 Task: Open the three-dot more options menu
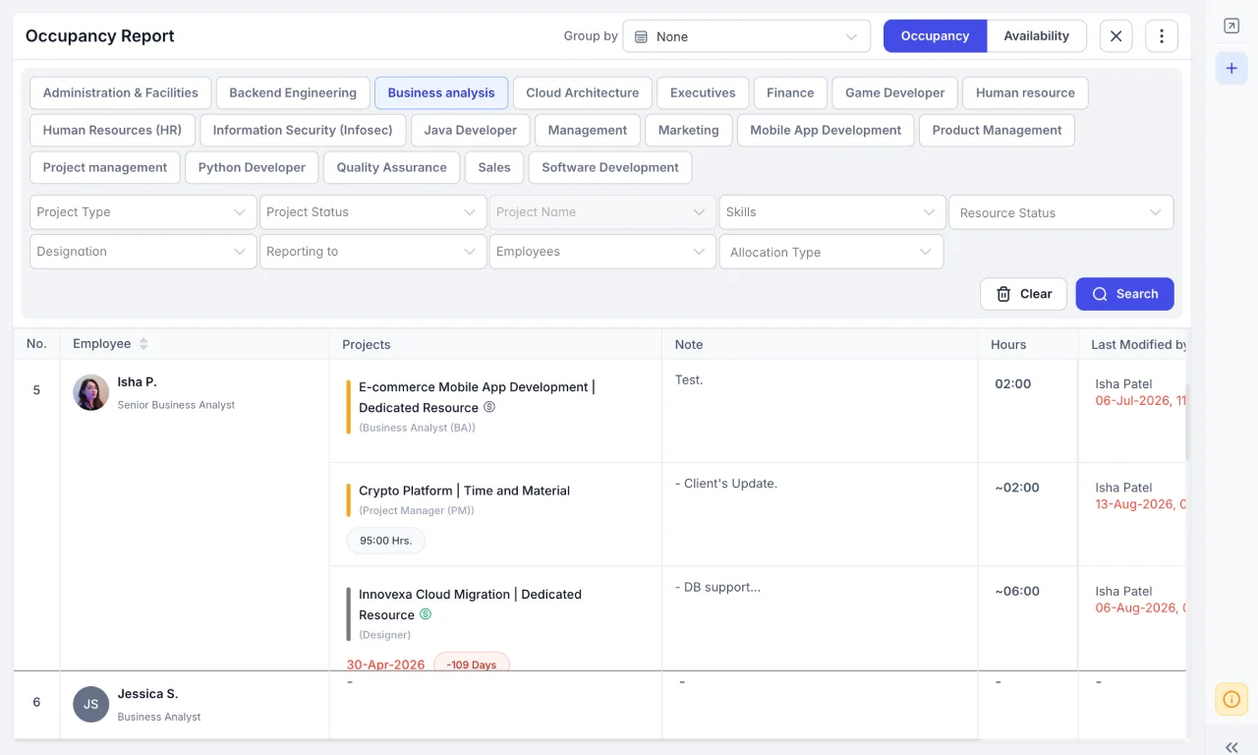[x=1162, y=36]
